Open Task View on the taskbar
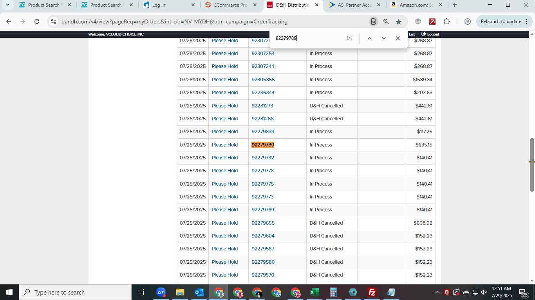The height and width of the screenshot is (300, 535). pos(141,292)
